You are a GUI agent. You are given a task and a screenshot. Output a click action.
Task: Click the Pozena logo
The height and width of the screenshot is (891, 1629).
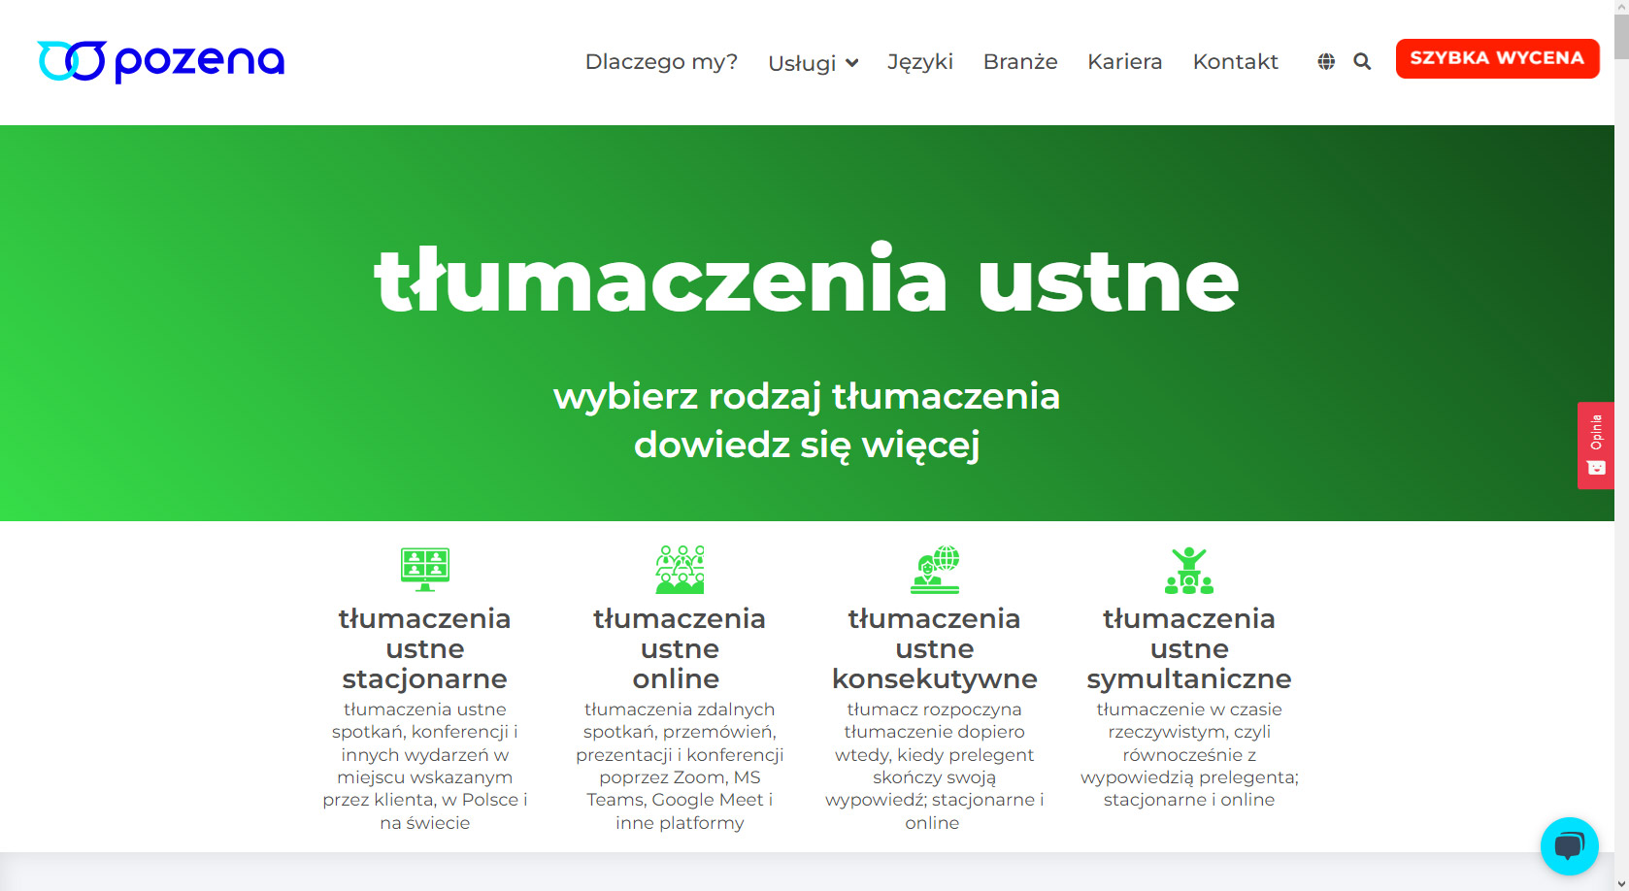coord(161,61)
